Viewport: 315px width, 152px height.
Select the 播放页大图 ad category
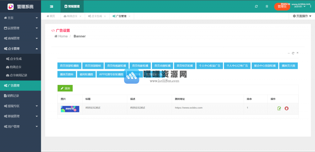[289, 66]
